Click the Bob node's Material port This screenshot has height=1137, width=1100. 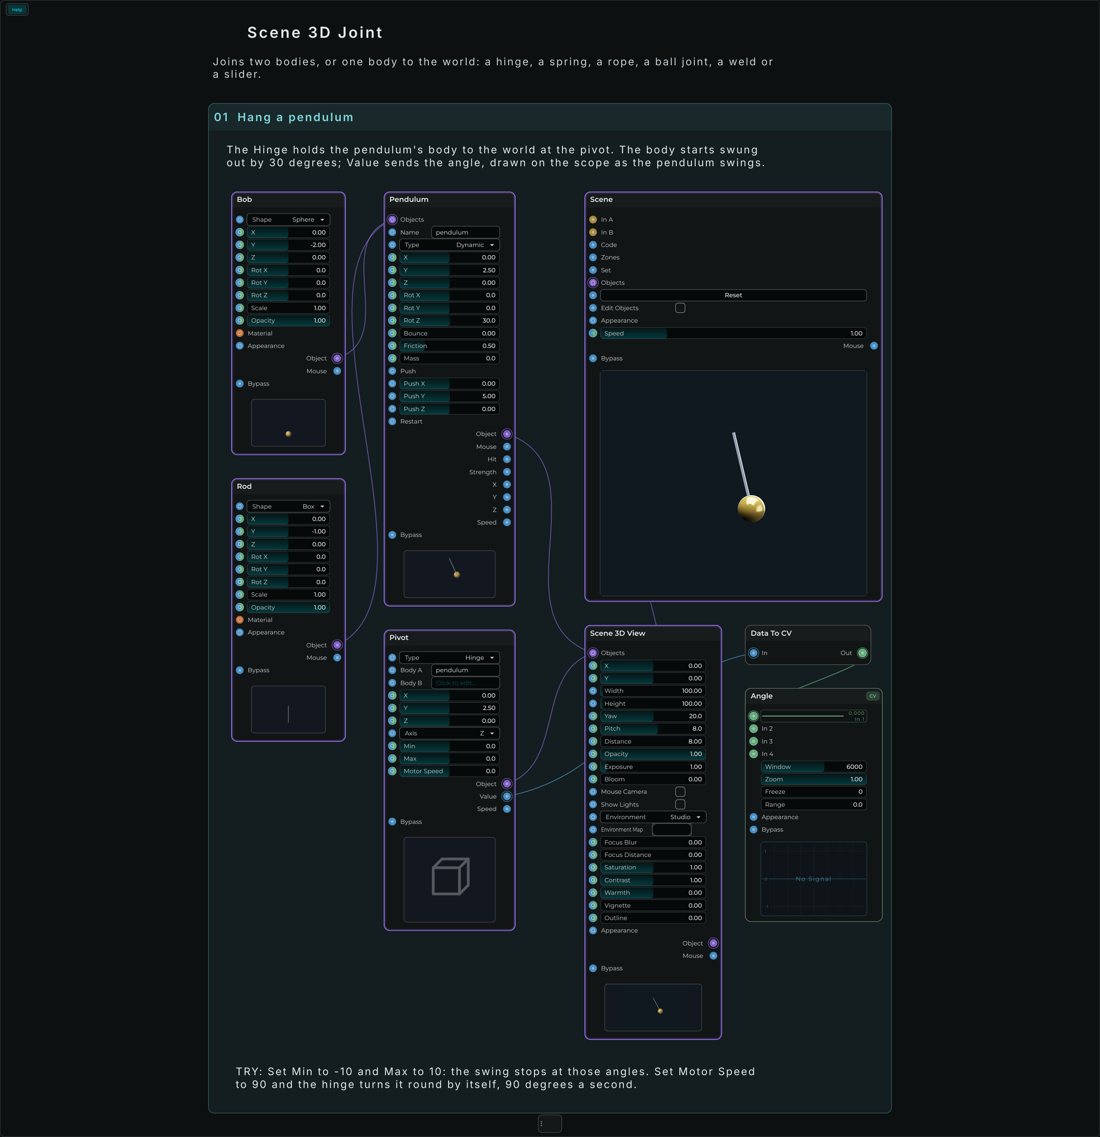tap(240, 334)
